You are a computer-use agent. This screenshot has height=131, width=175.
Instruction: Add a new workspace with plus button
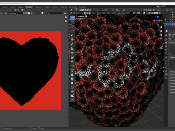[87, 7]
